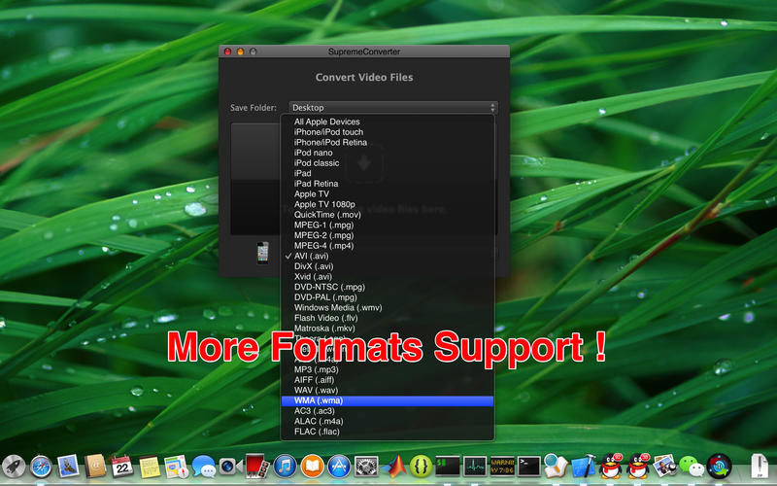
Task: Select Apple TV 1080p preset
Action: (388, 204)
